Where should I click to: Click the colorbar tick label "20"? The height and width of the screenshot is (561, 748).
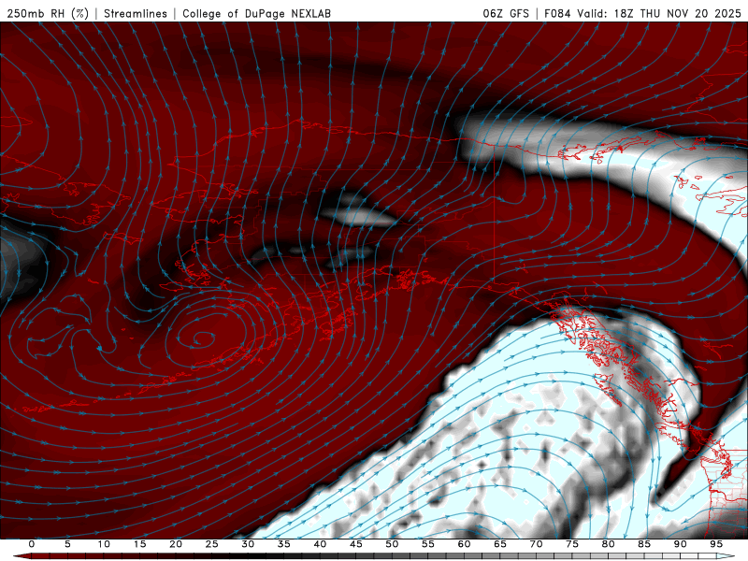tap(176, 544)
